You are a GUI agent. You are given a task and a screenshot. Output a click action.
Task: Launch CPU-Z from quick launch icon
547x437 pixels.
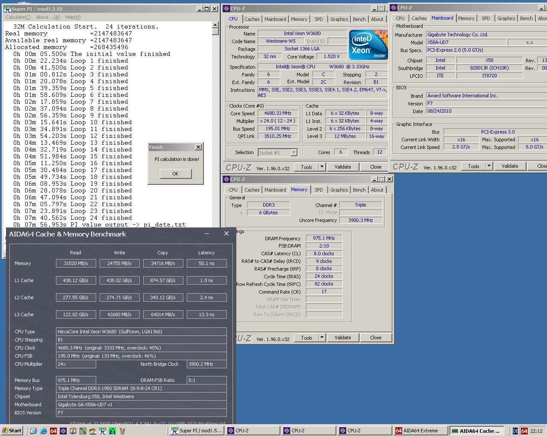point(63,431)
